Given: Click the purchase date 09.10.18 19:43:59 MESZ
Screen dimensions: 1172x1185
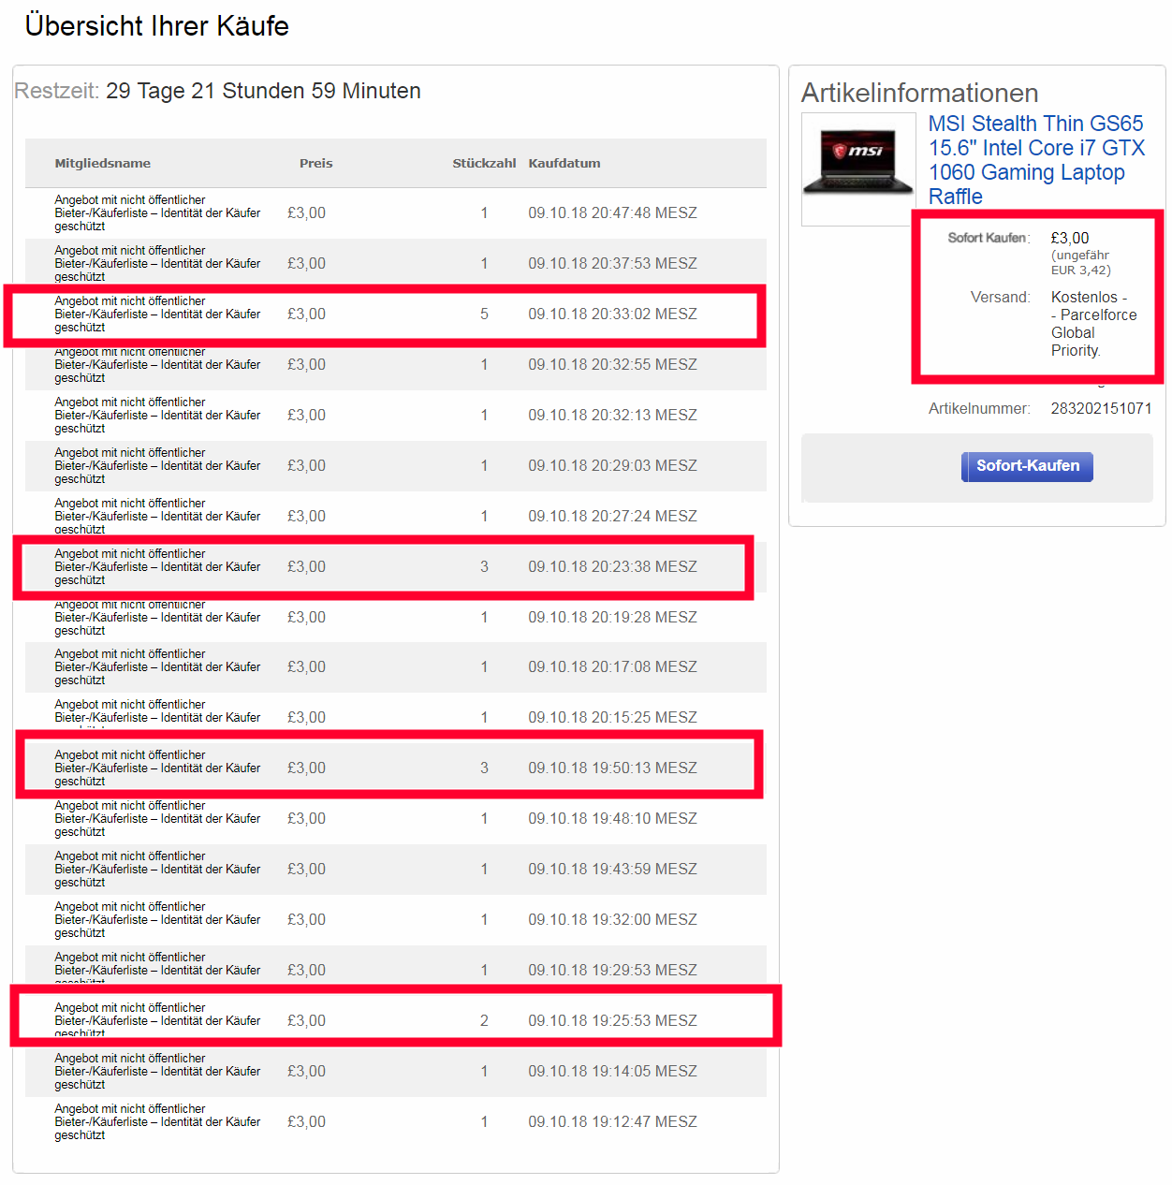Looking at the screenshot, I should [612, 869].
